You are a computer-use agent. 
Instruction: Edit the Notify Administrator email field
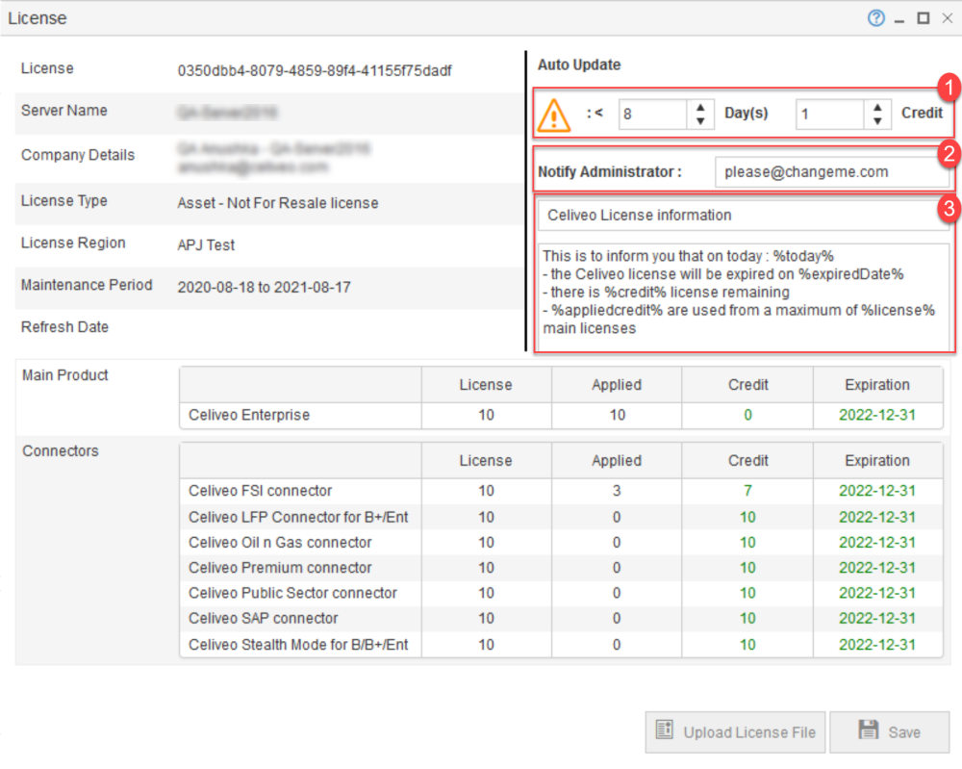point(831,172)
